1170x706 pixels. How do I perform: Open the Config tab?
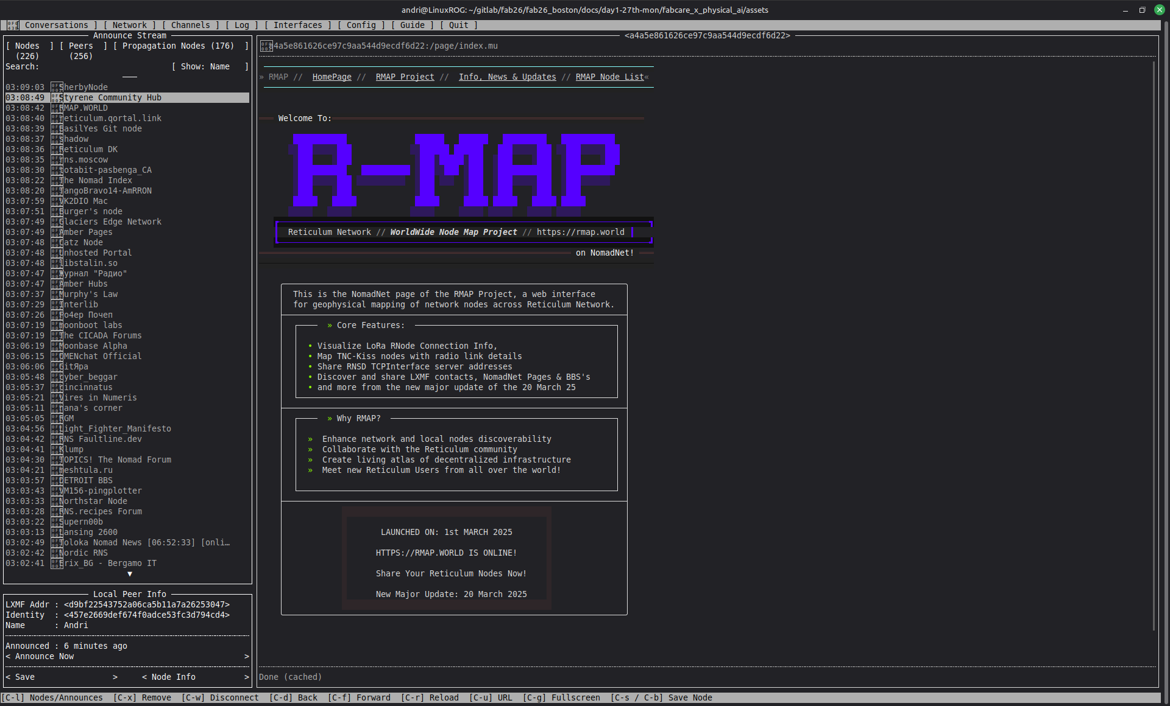(361, 25)
